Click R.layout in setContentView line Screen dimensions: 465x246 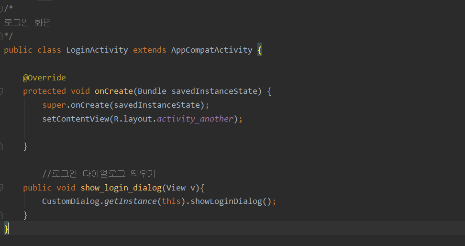133,119
